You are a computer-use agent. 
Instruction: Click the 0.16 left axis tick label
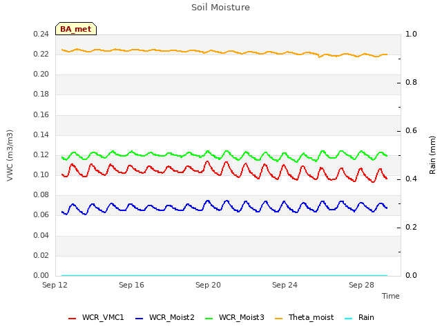click(x=41, y=114)
